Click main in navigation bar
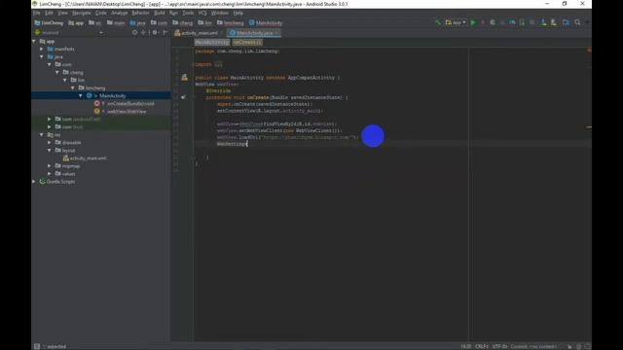The image size is (623, 350). (116, 23)
